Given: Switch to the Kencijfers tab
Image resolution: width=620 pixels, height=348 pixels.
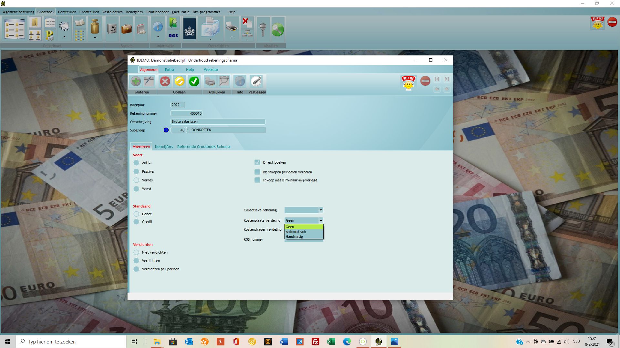Looking at the screenshot, I should coord(164,147).
